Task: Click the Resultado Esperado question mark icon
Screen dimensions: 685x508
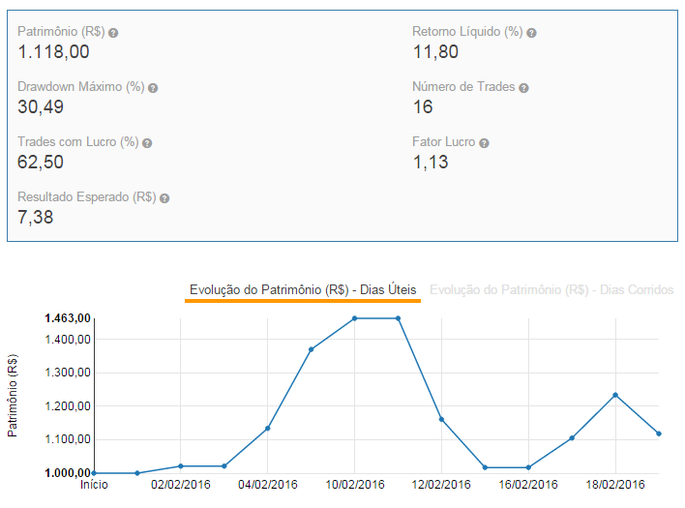Action: coord(164,198)
